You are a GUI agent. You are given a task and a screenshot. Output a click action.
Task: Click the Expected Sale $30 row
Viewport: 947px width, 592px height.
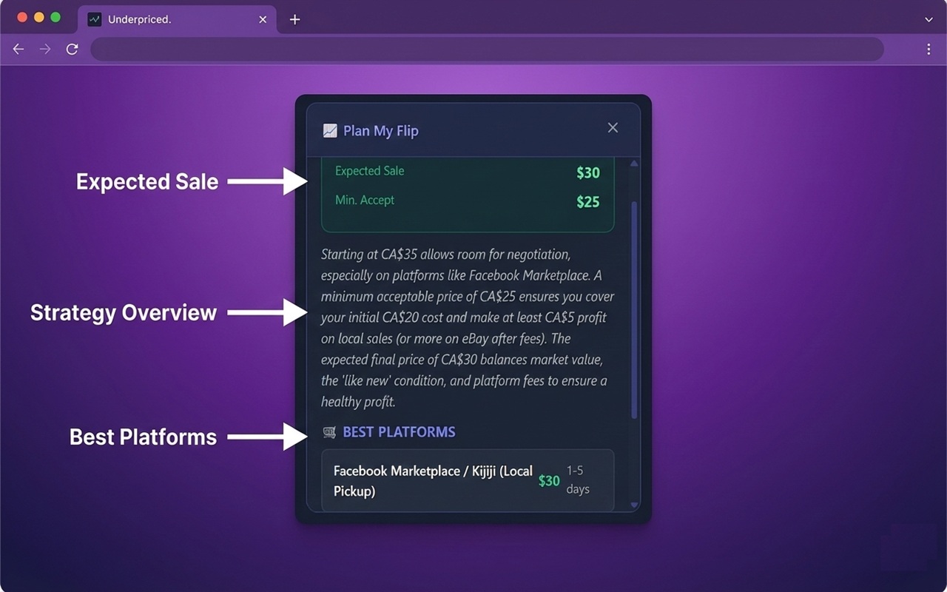click(468, 172)
